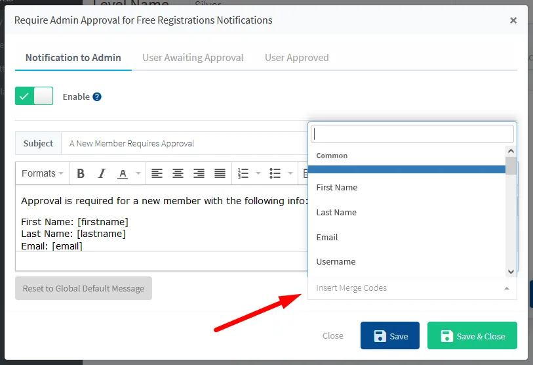Align text left in editor

click(x=157, y=174)
